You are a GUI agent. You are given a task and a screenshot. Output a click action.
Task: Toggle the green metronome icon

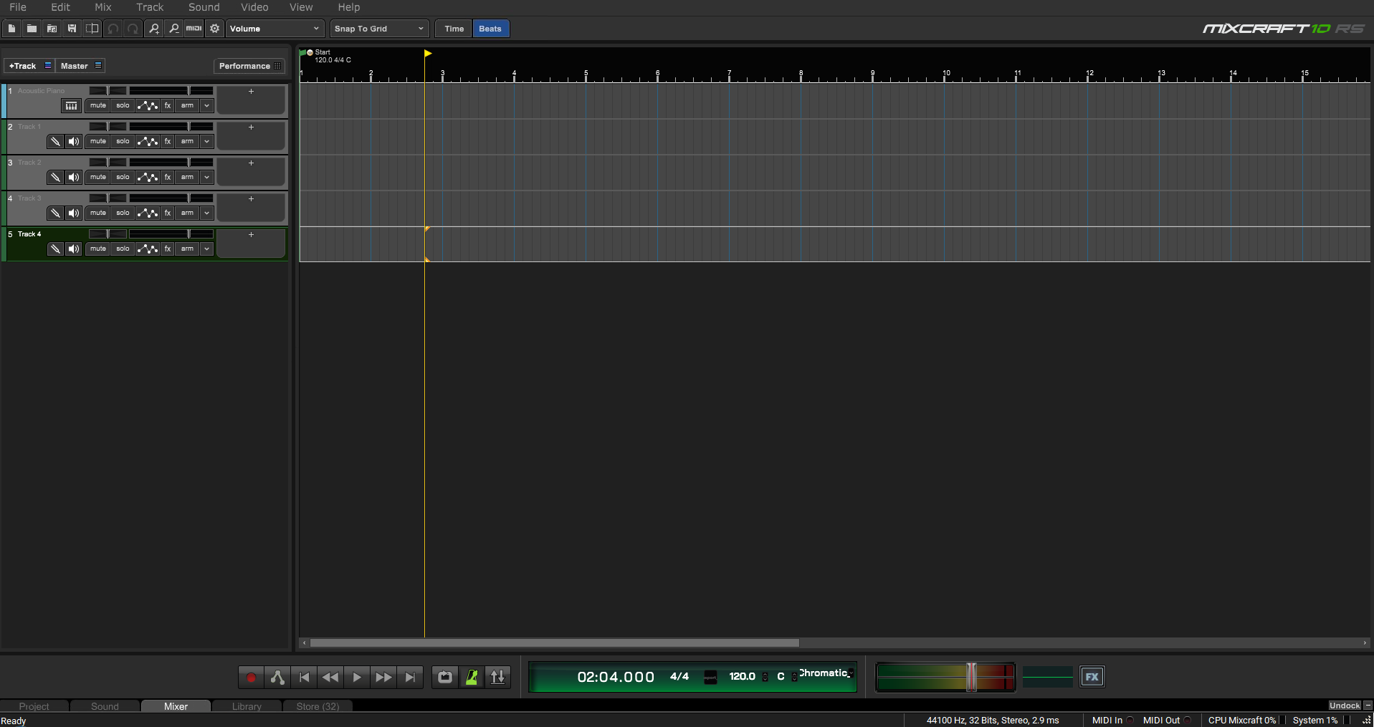[x=472, y=677]
